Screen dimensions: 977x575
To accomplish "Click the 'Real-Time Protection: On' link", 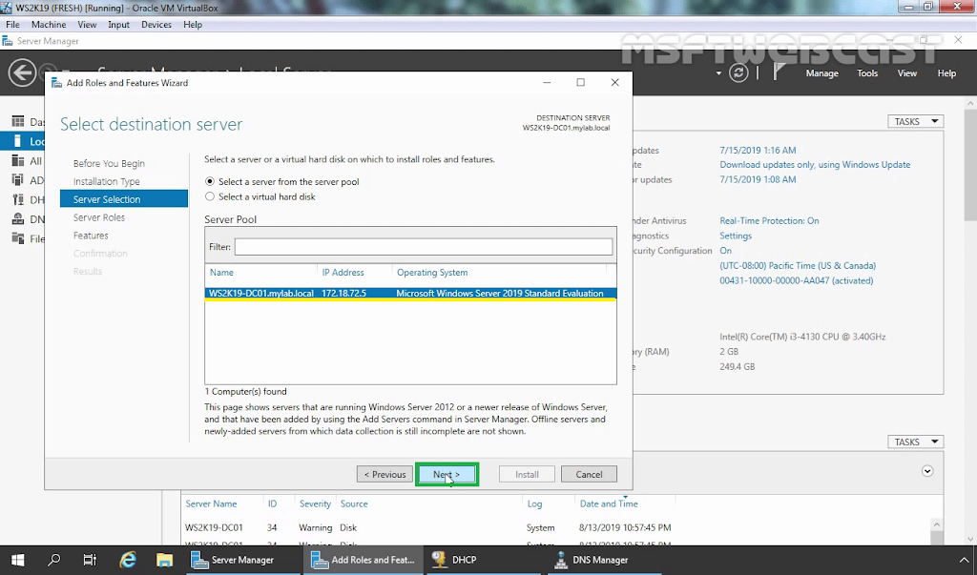I will (x=770, y=220).
